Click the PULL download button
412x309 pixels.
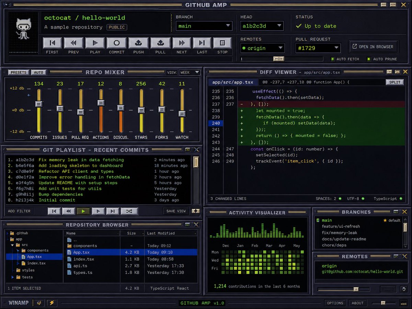coord(160,43)
